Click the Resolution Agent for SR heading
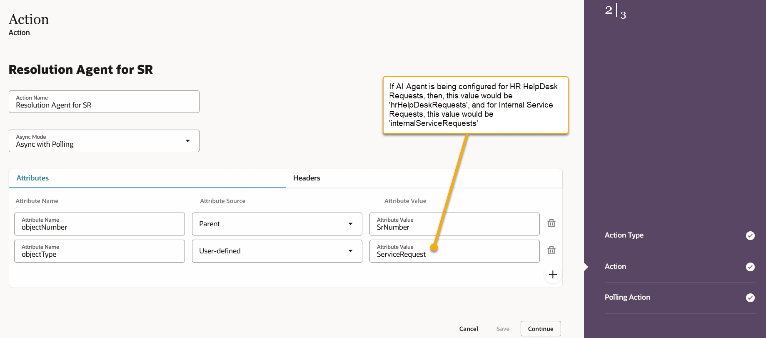 click(x=81, y=70)
